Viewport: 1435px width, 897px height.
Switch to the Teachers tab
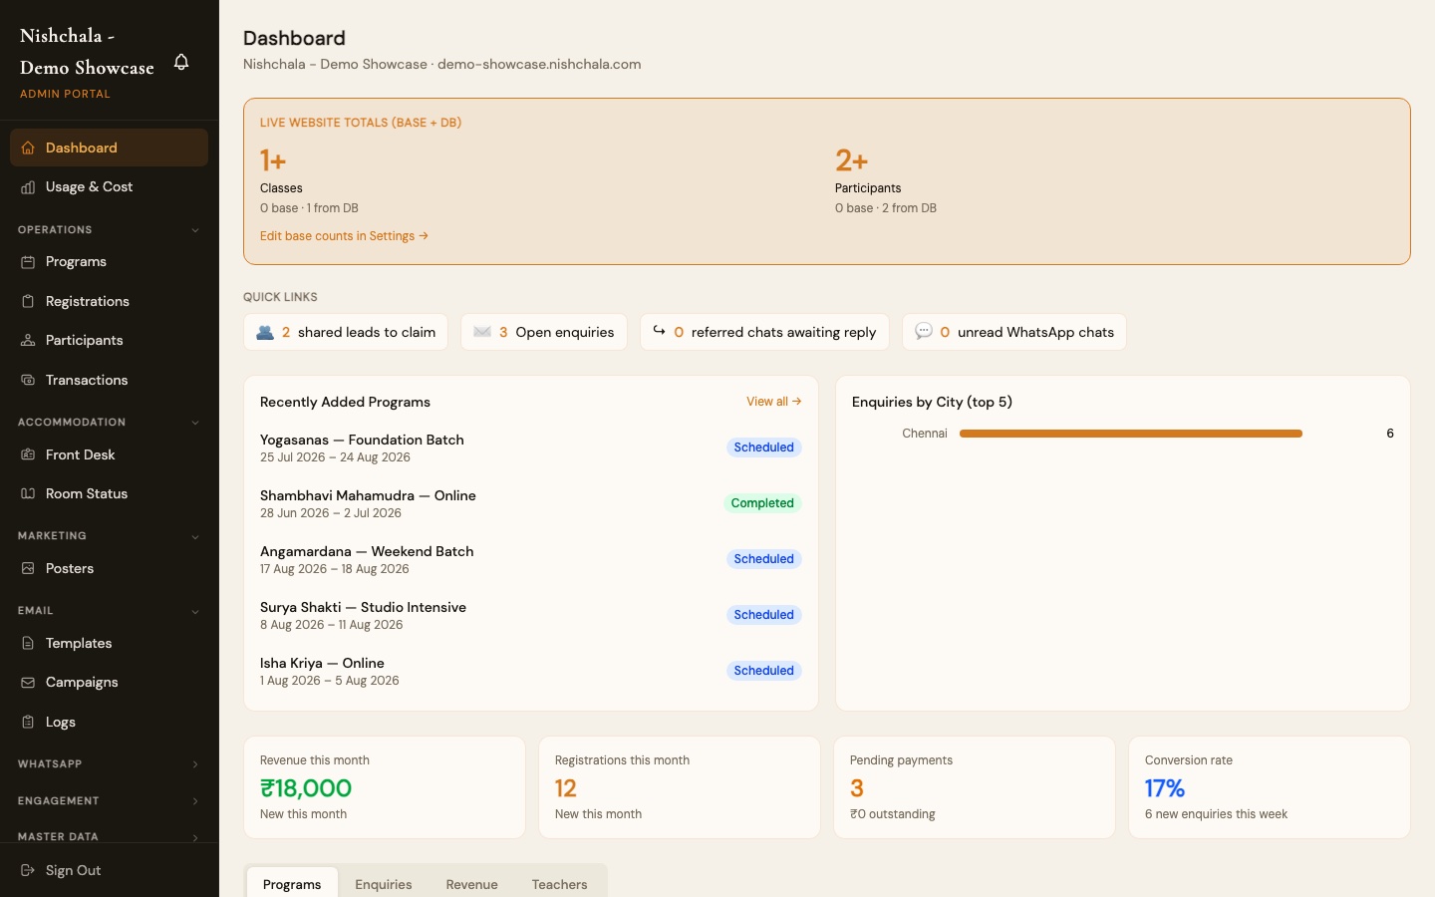click(559, 884)
